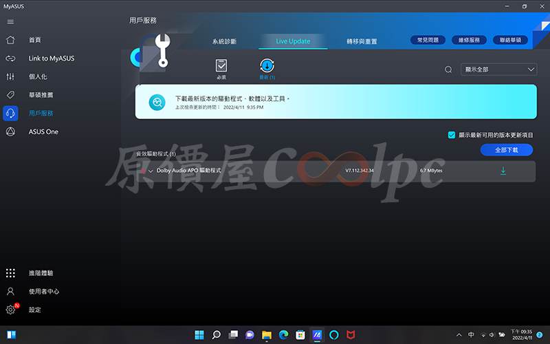Open 設定 text in sidebar
The image size is (550, 344).
click(35, 310)
